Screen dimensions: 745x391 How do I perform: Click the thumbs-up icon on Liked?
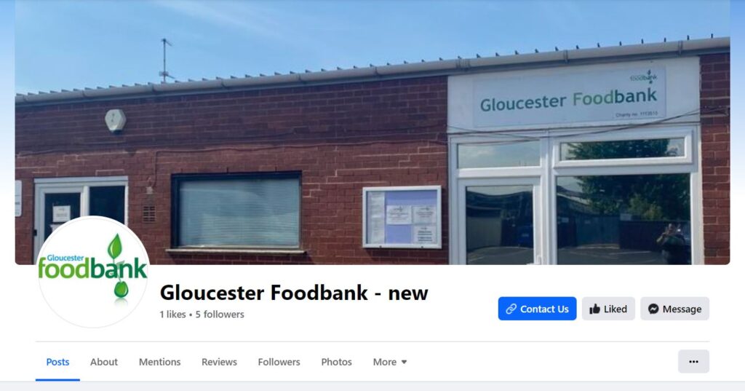594,309
